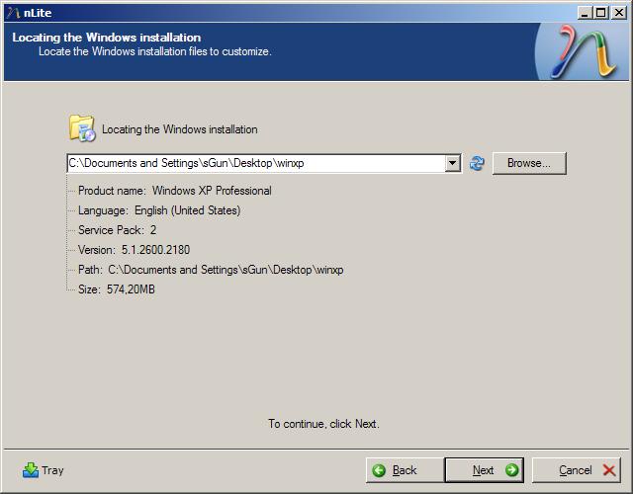This screenshot has height=494, width=633.
Task: Click the green Back arrow icon
Action: [x=379, y=470]
